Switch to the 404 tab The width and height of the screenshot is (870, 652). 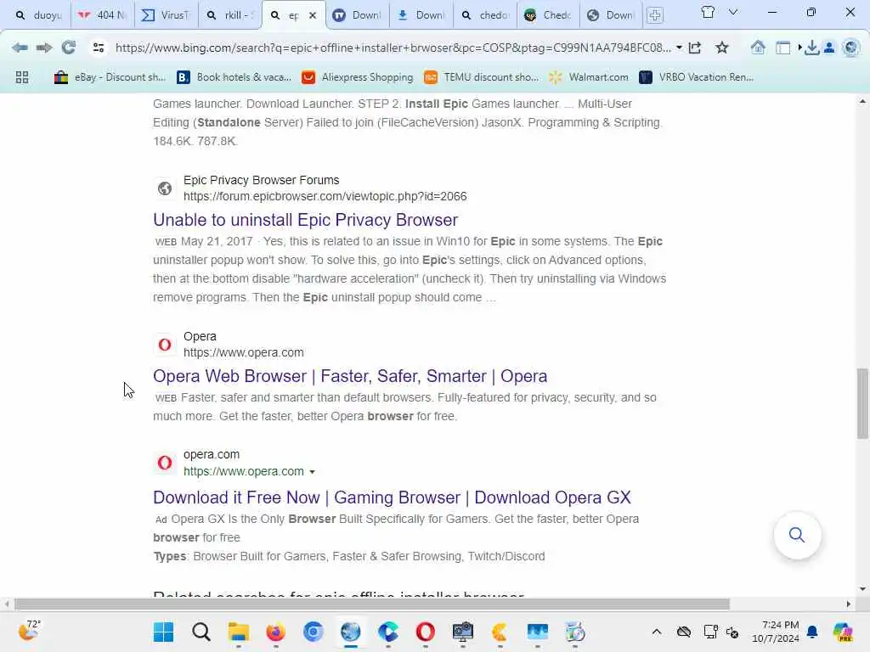click(x=103, y=15)
